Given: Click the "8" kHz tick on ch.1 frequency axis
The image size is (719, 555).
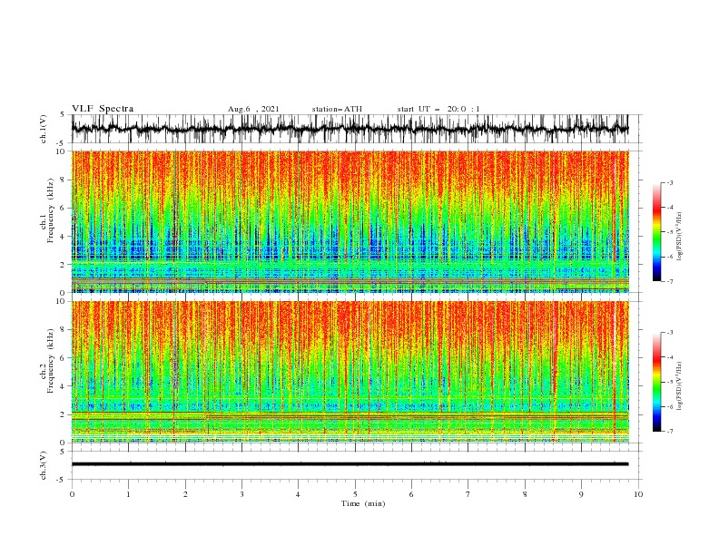Looking at the screenshot, I should coord(64,180).
